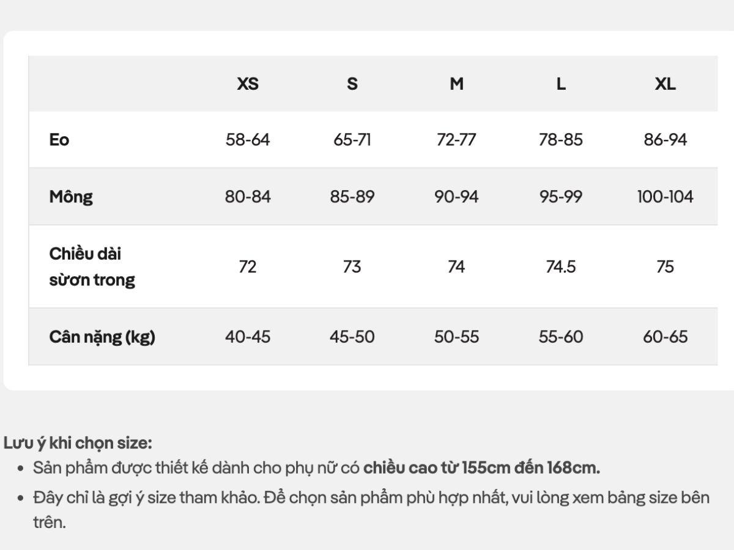Click the Chiều dài sườn trong label
Viewport: 734px width, 550px height.
pyautogui.click(x=92, y=266)
